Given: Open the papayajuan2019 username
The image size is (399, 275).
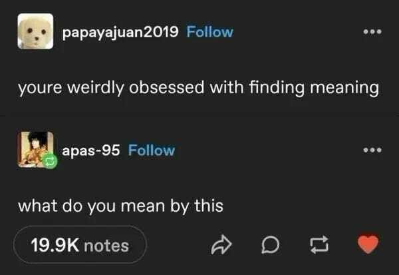Looking at the screenshot, I should click(120, 33).
